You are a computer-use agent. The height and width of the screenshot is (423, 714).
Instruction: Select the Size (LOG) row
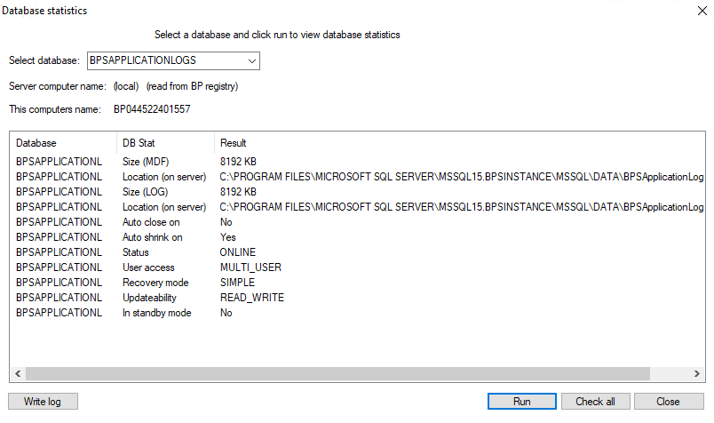click(x=358, y=191)
